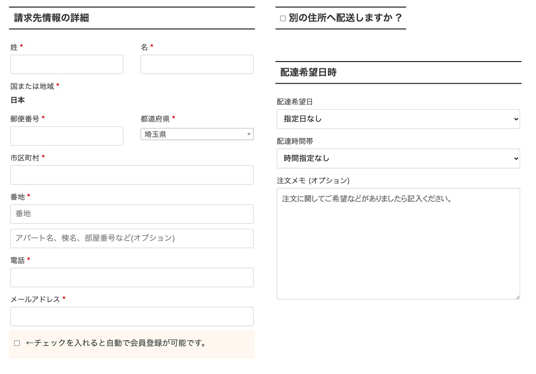Click the 配達希望日時 section heading
The image size is (536, 374).
[308, 73]
